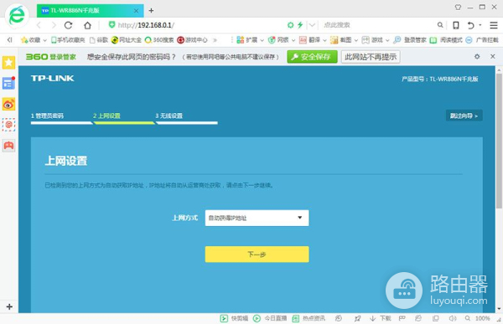Open the hamburger main menu

click(494, 25)
